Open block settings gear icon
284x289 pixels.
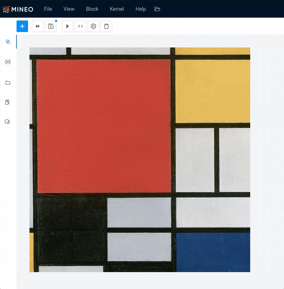(x=93, y=26)
